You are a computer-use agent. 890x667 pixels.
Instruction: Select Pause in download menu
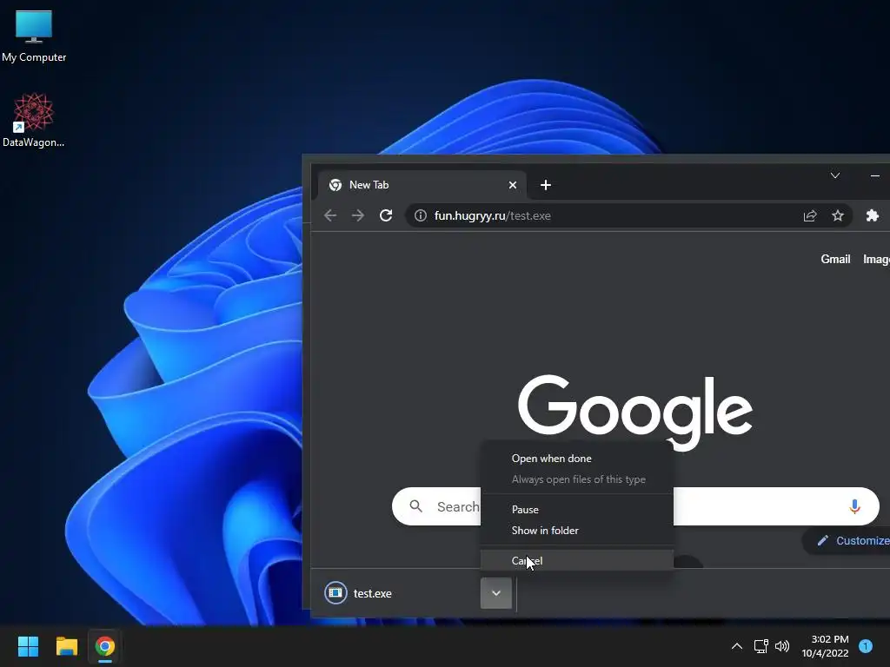tap(577, 509)
